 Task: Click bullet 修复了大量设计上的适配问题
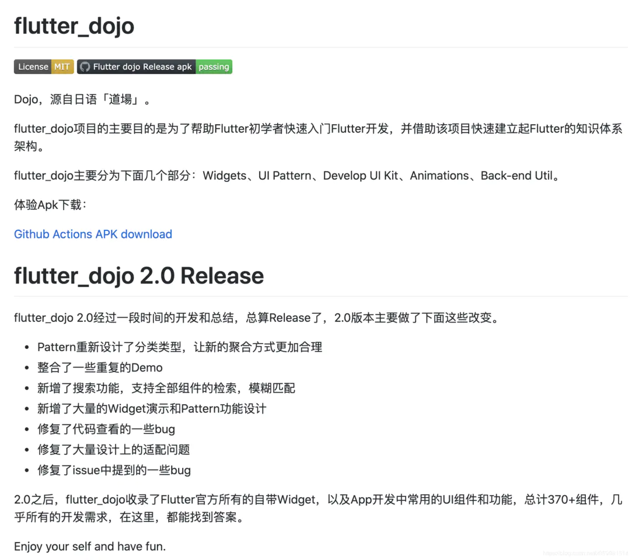[114, 450]
